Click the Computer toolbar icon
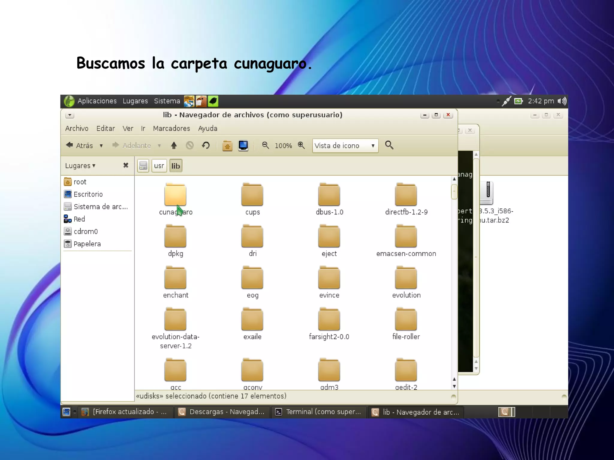Screen dimensions: 614x460 [243, 146]
